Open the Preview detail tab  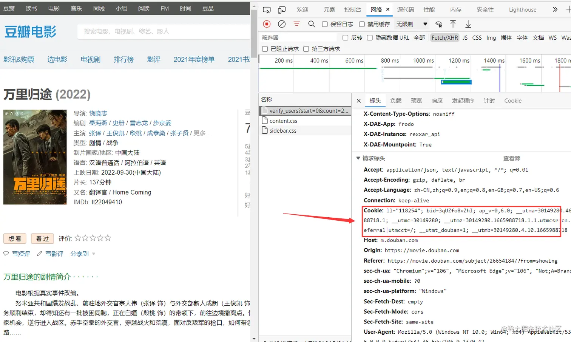416,101
